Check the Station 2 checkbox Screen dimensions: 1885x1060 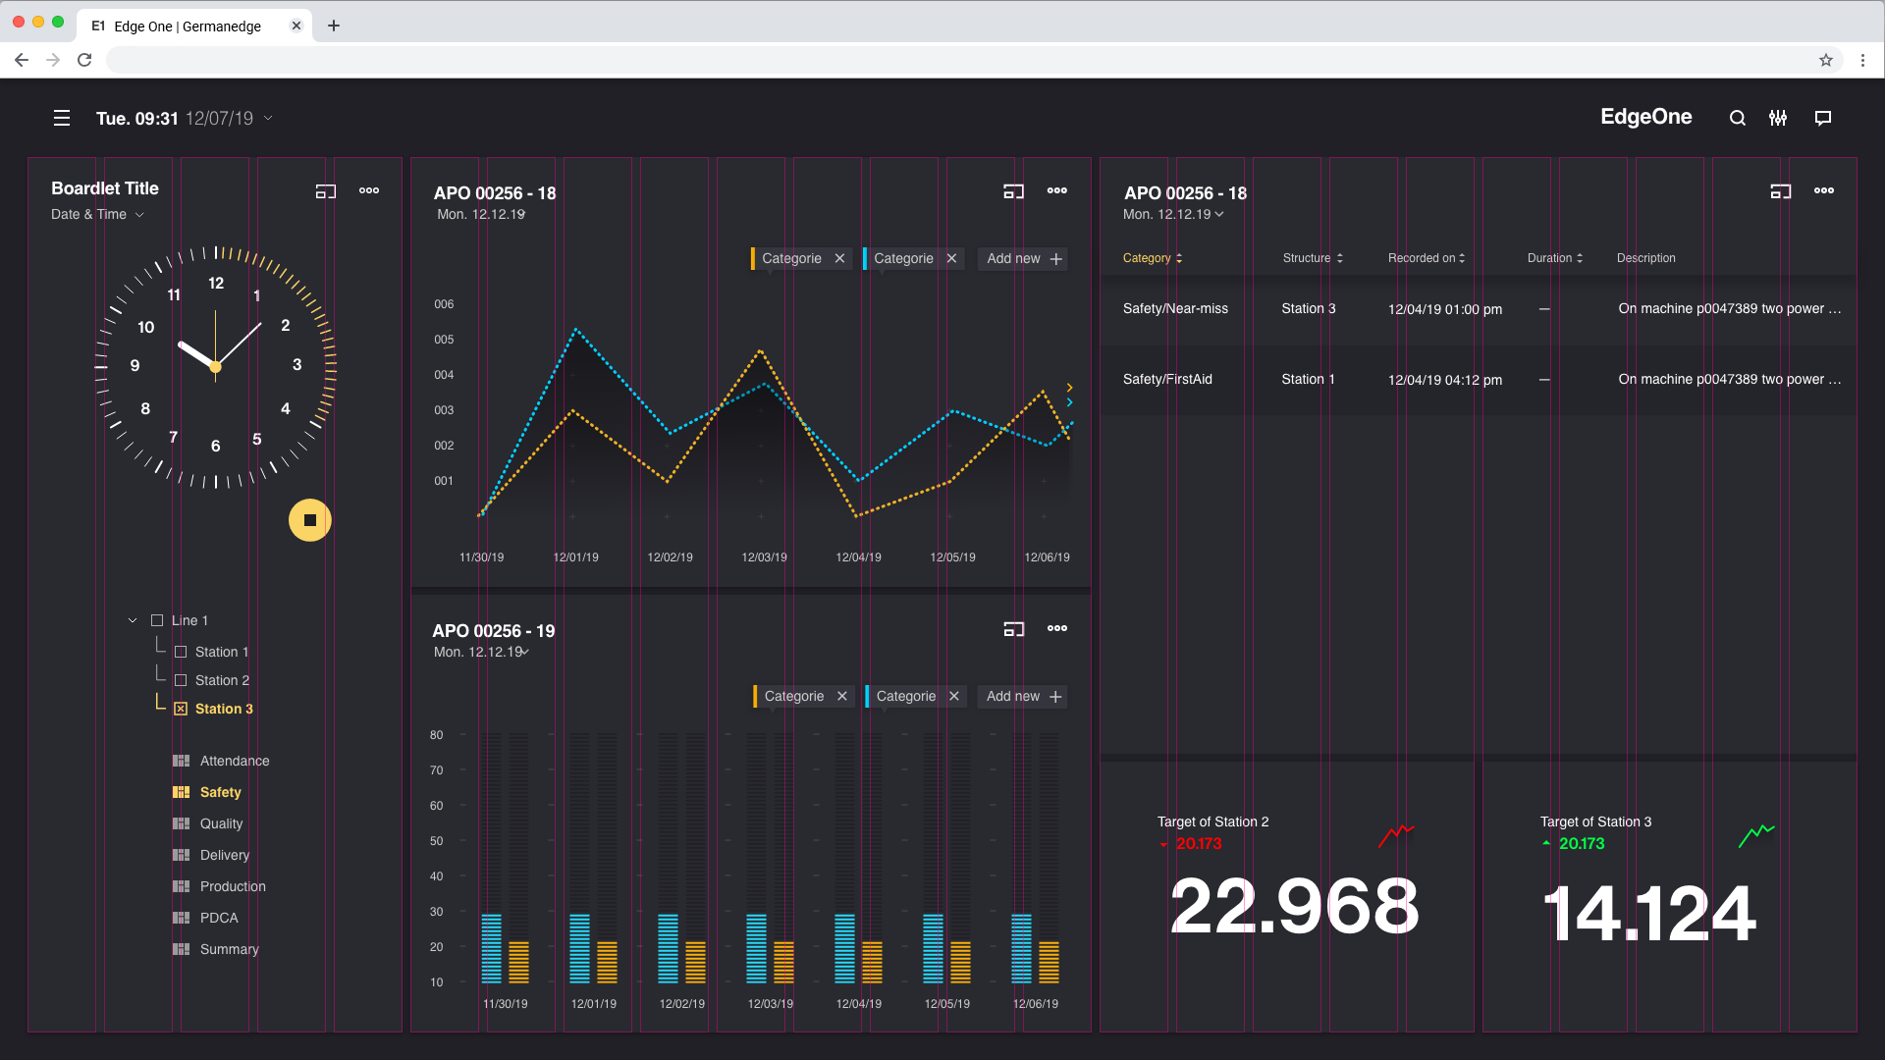point(181,680)
